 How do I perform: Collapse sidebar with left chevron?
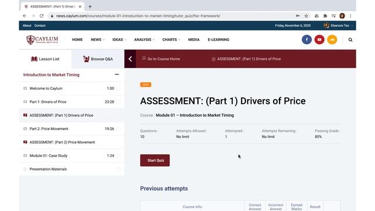(x=130, y=59)
